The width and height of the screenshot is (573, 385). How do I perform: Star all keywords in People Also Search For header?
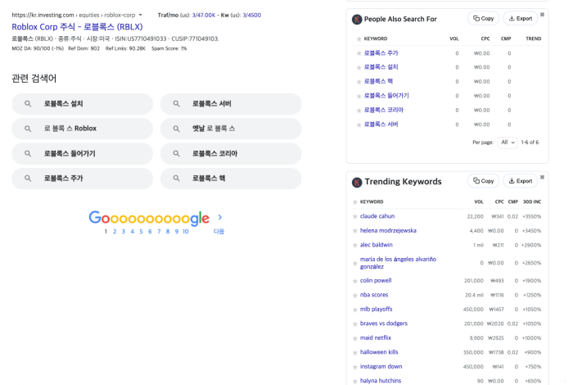[359, 38]
